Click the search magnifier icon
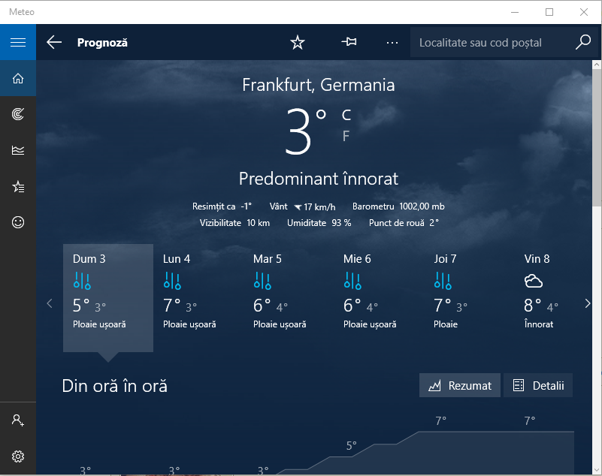This screenshot has height=476, width=602. 582,42
